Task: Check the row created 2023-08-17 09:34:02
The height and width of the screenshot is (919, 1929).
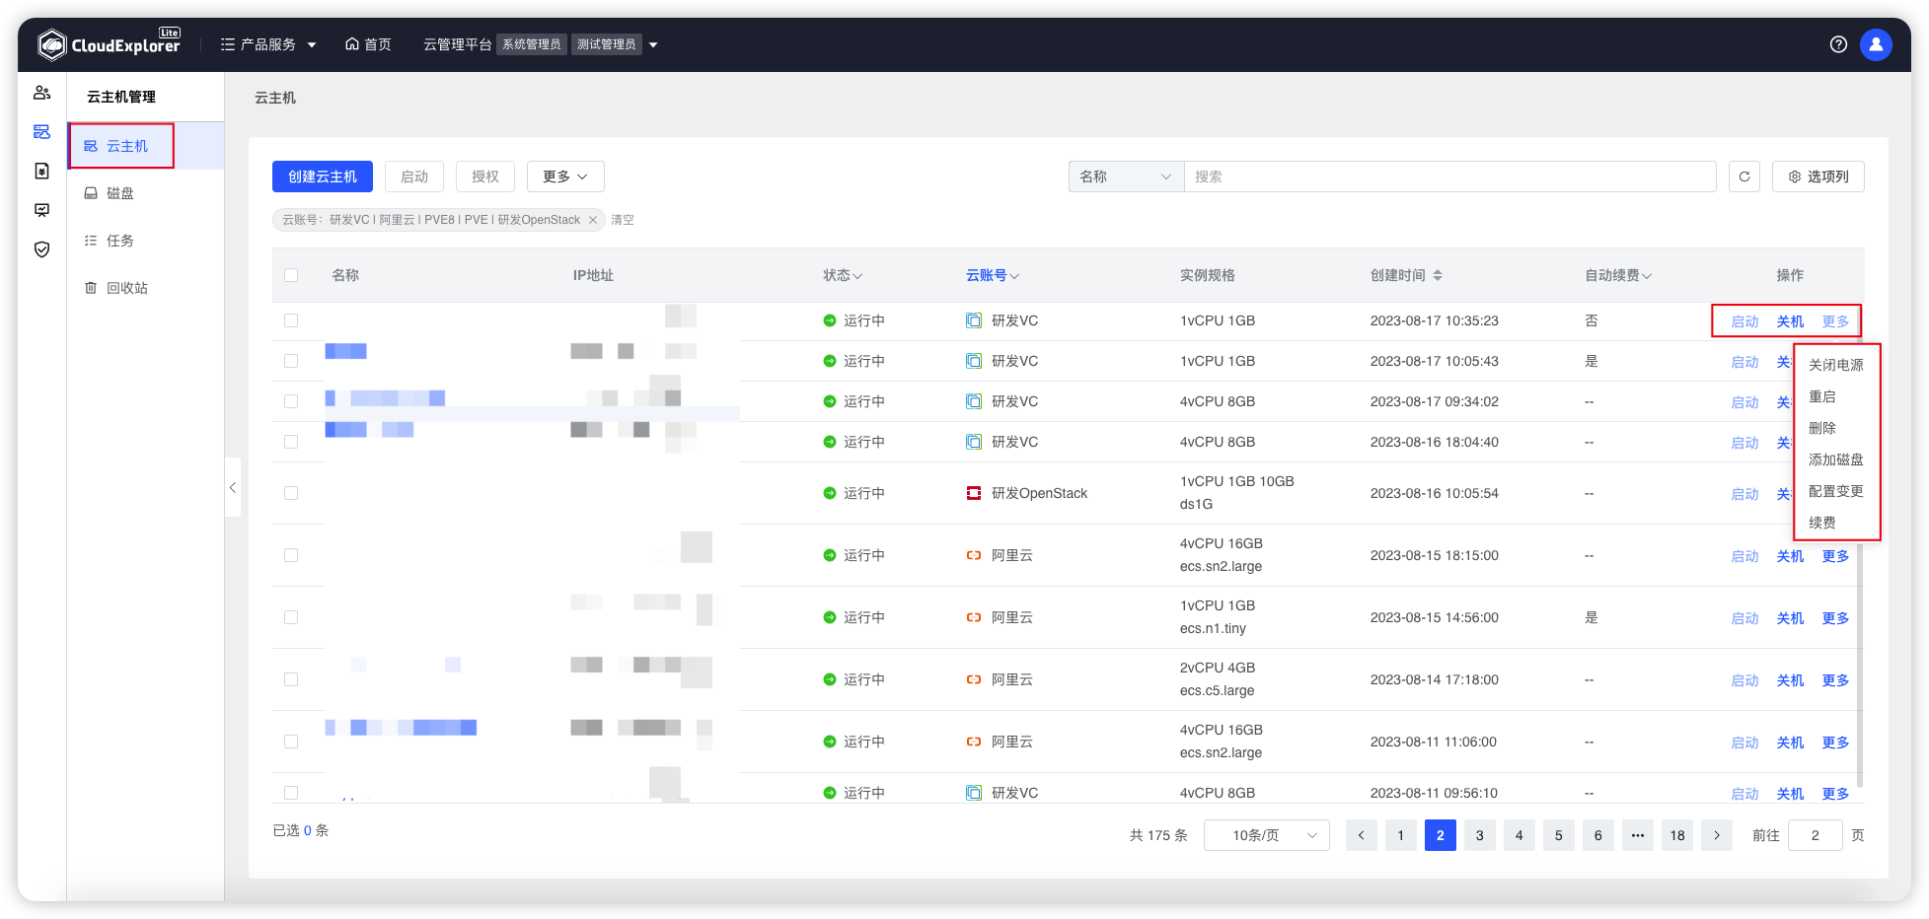Action: [291, 401]
